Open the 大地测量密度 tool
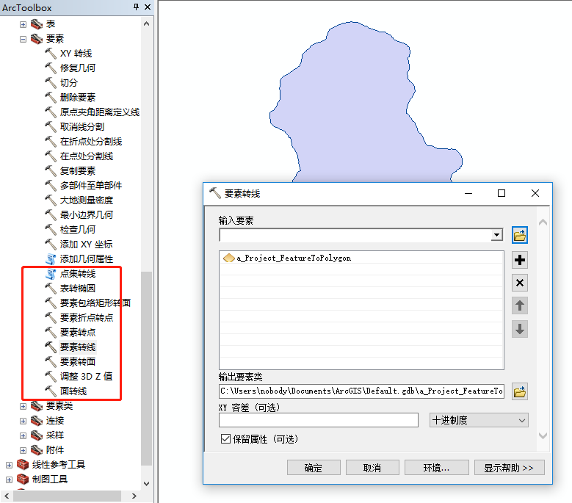 coord(87,200)
